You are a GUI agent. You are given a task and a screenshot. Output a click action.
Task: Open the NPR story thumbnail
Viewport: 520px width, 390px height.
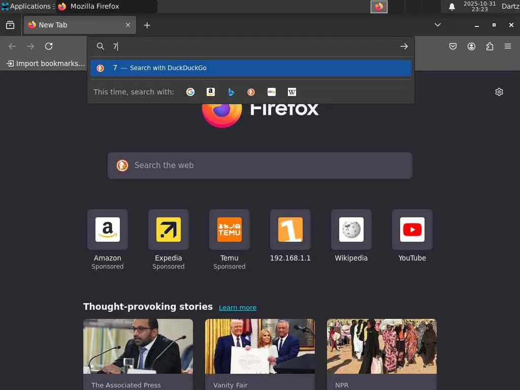tap(382, 346)
